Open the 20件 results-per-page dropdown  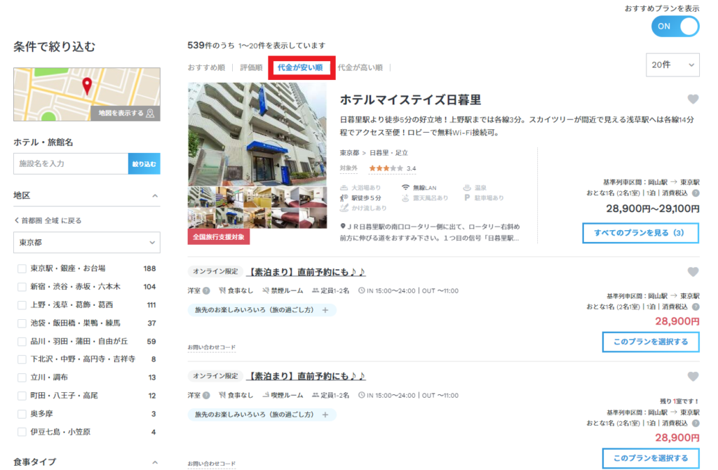(672, 65)
